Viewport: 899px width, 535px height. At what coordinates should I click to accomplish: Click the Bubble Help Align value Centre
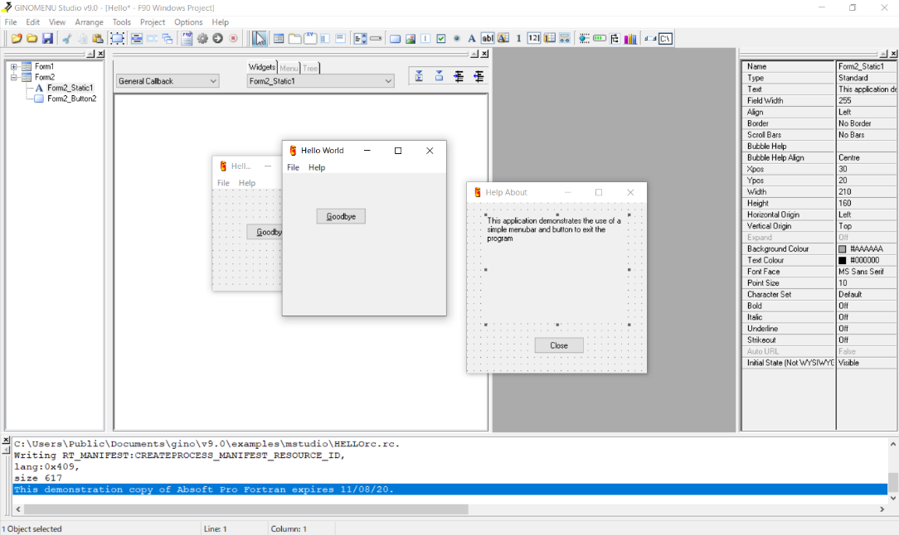point(867,157)
